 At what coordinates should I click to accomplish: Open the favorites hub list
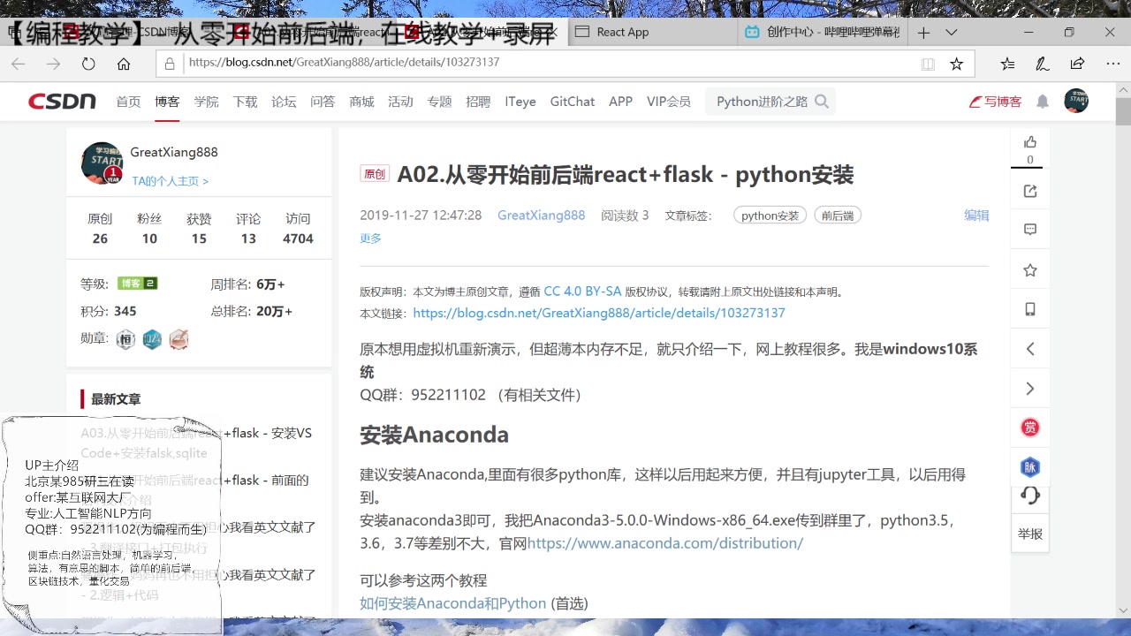pyautogui.click(x=1007, y=64)
